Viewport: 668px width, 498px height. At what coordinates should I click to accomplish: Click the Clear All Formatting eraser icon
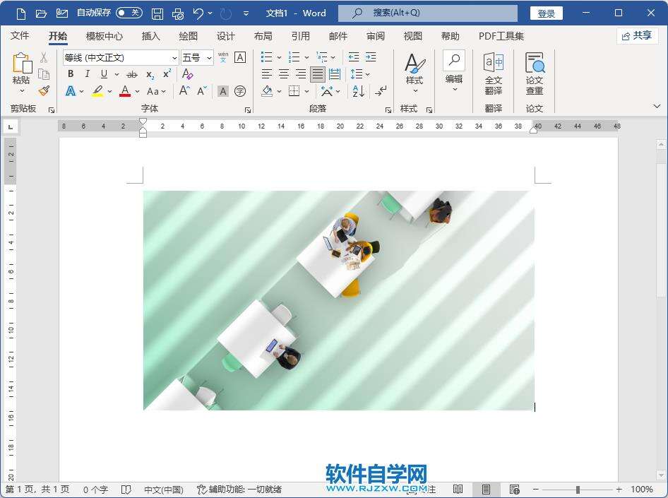click(187, 74)
